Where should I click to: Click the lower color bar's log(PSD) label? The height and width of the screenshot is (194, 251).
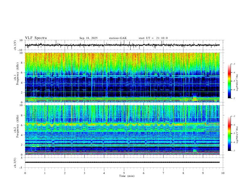click(x=237, y=135)
